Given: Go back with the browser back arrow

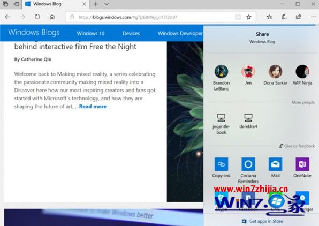Looking at the screenshot, I should [7, 17].
